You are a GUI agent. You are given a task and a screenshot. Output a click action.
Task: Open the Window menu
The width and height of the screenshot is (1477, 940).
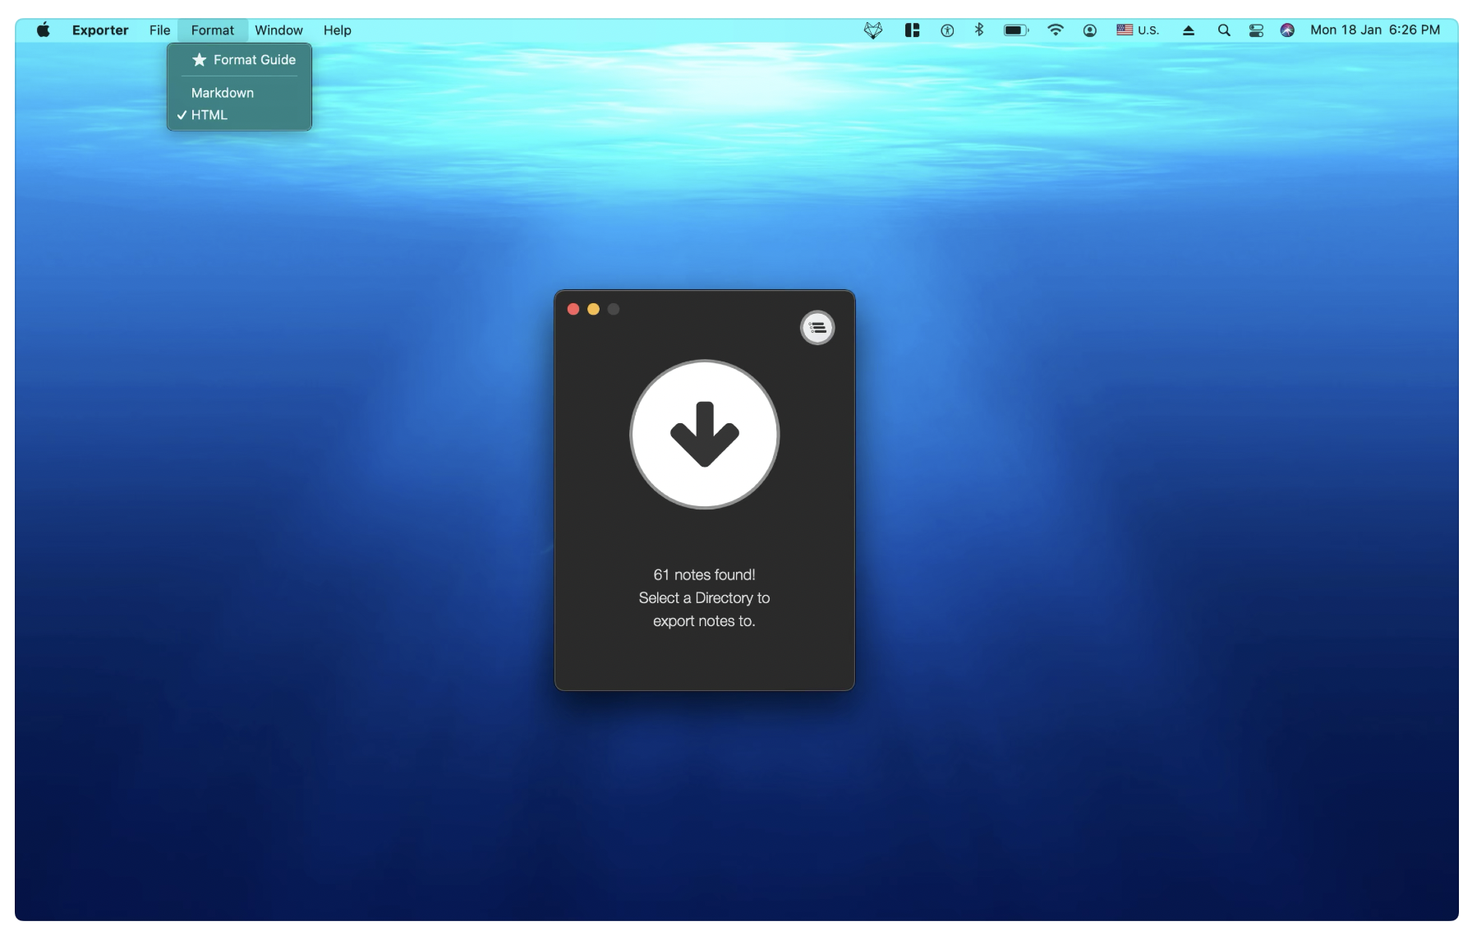coord(278,30)
